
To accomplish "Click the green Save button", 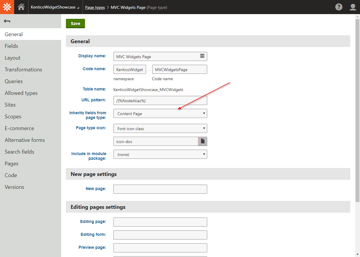I will click(75, 23).
